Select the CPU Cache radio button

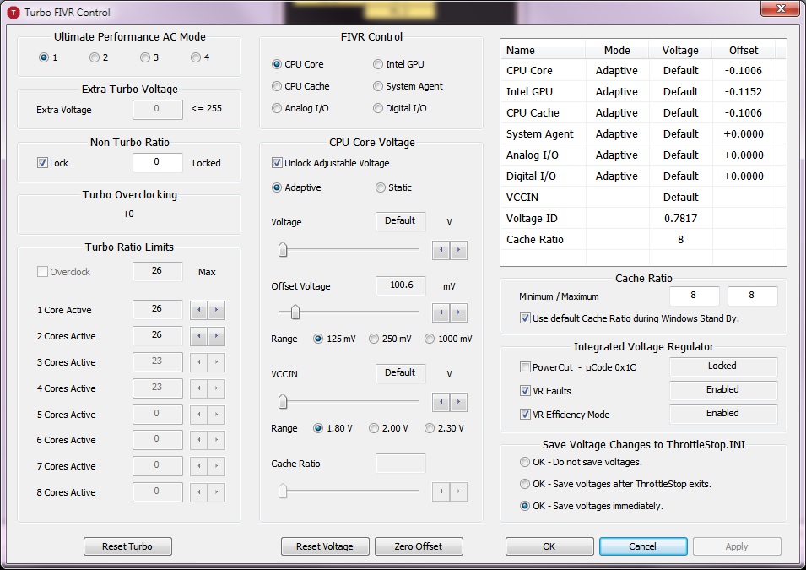point(277,86)
